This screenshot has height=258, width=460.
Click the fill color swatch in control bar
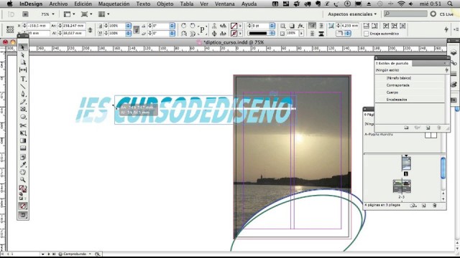coord(234,26)
